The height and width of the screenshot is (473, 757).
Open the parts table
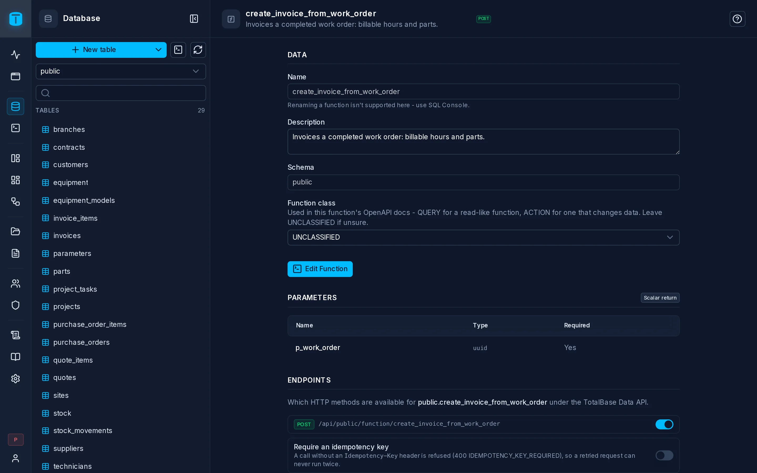[x=121, y=271]
